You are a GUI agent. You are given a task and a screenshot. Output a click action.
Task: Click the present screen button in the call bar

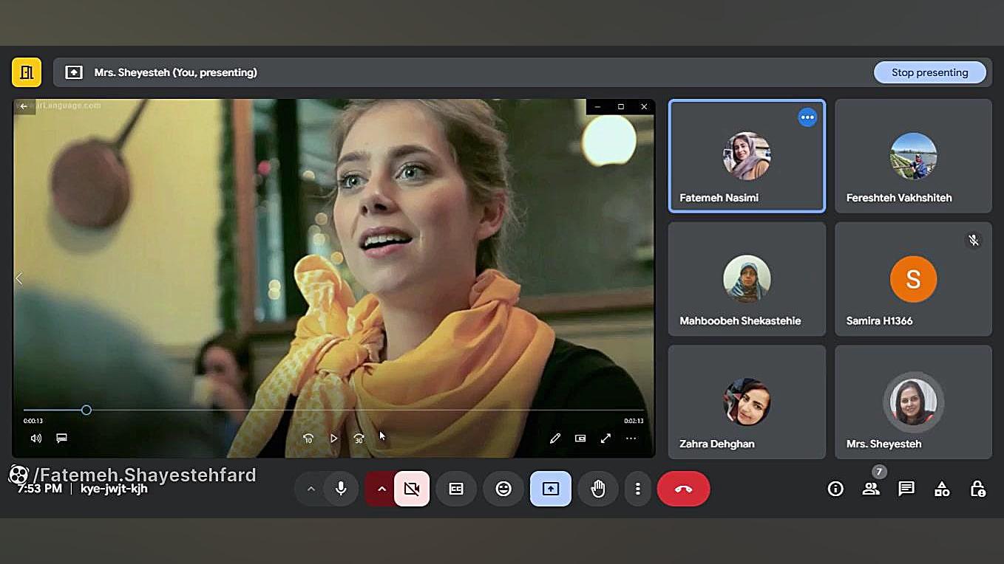(551, 489)
